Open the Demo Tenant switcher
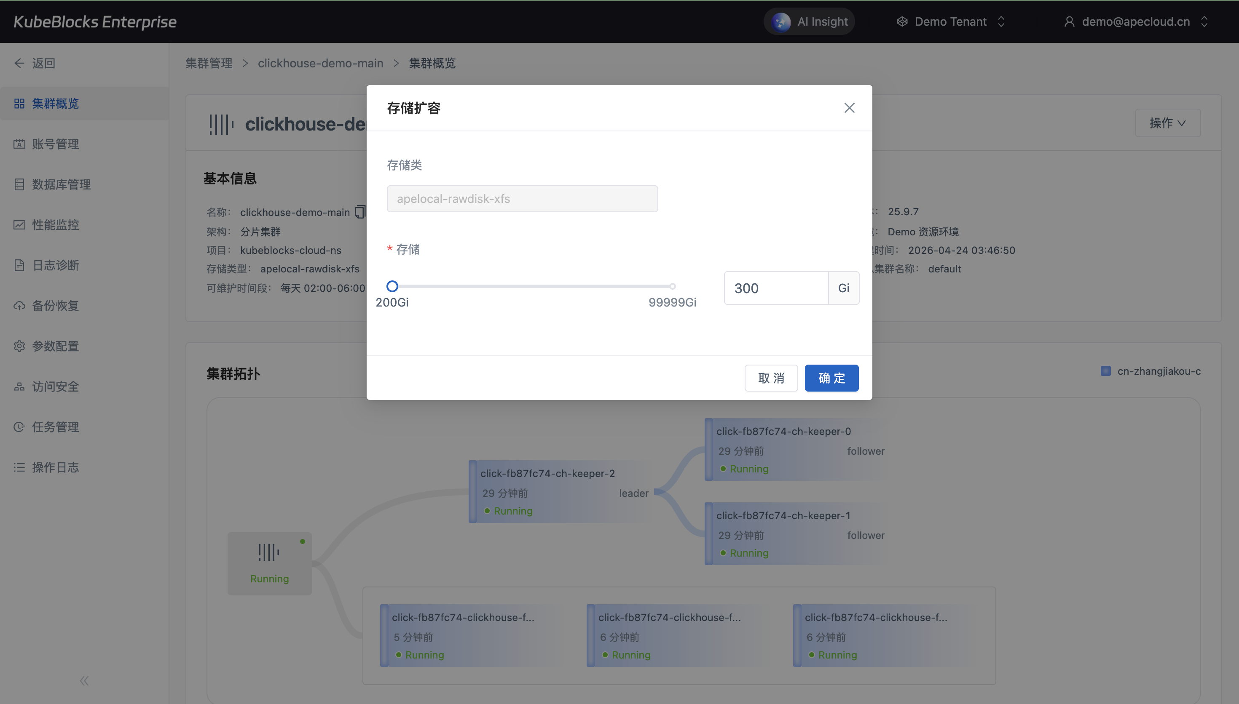The width and height of the screenshot is (1239, 704). tap(951, 22)
